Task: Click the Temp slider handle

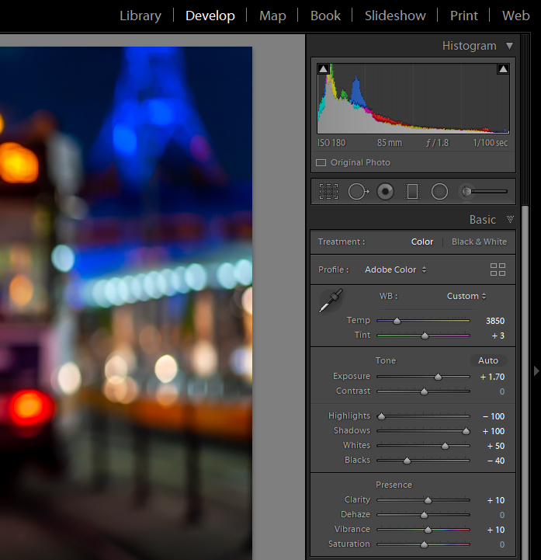Action: 397,321
